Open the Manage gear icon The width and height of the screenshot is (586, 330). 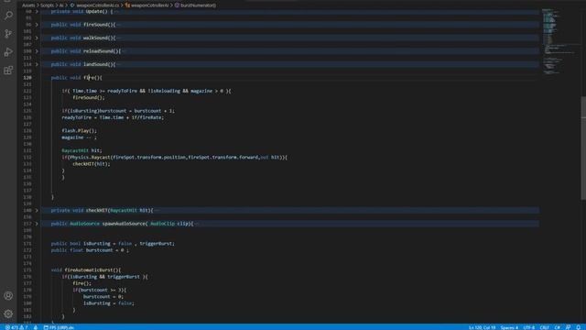point(8,313)
